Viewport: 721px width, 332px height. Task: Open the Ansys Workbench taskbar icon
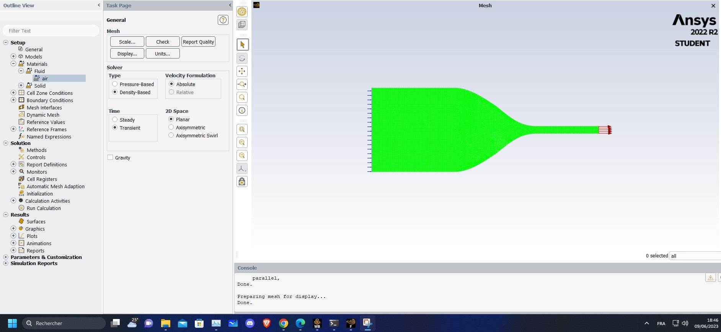pyautogui.click(x=317, y=324)
